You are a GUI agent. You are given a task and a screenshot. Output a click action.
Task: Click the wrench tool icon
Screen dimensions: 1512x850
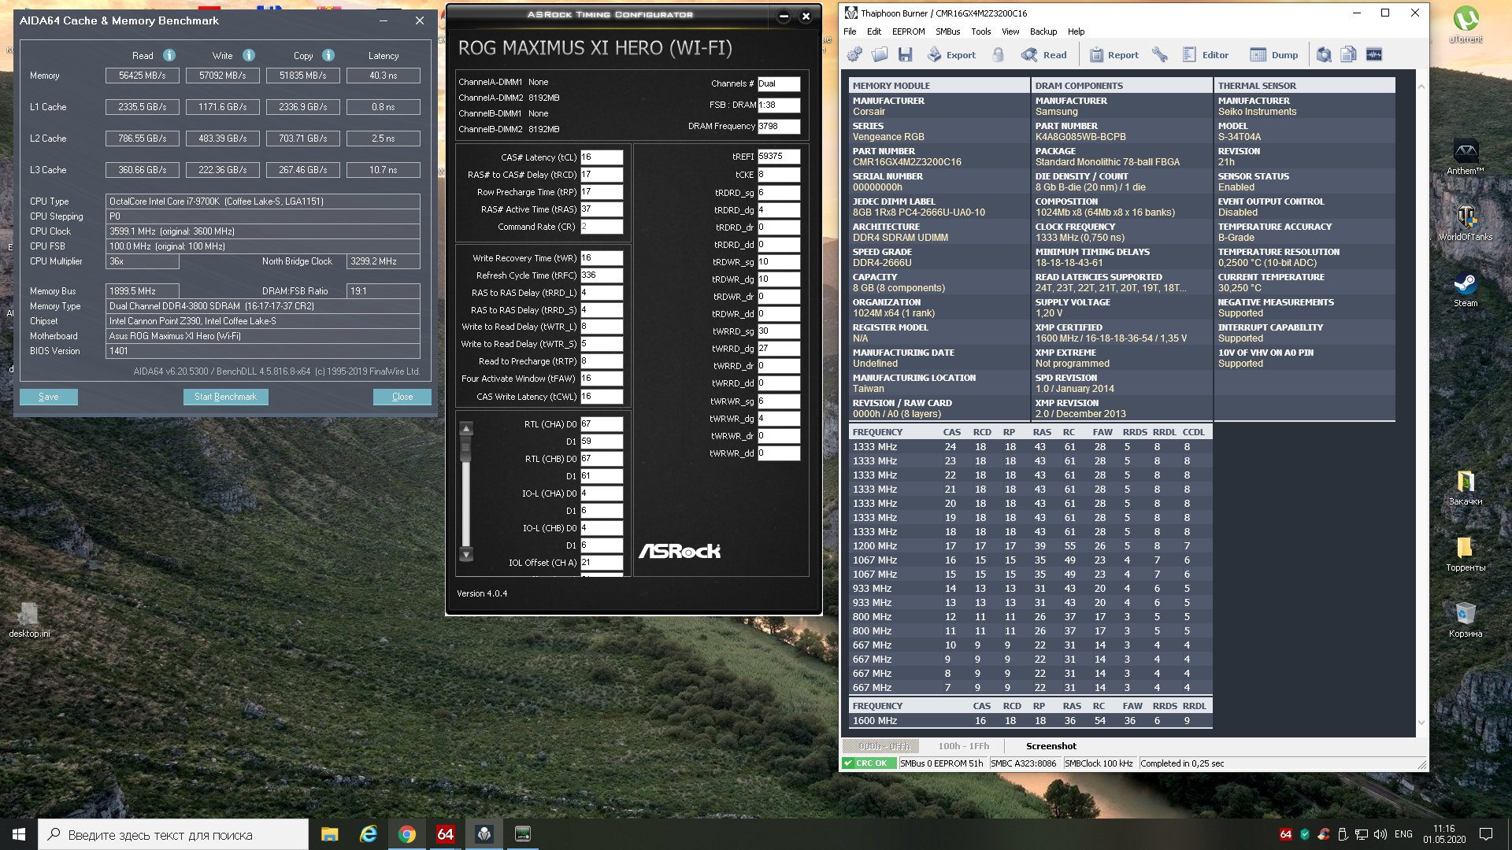(1159, 54)
